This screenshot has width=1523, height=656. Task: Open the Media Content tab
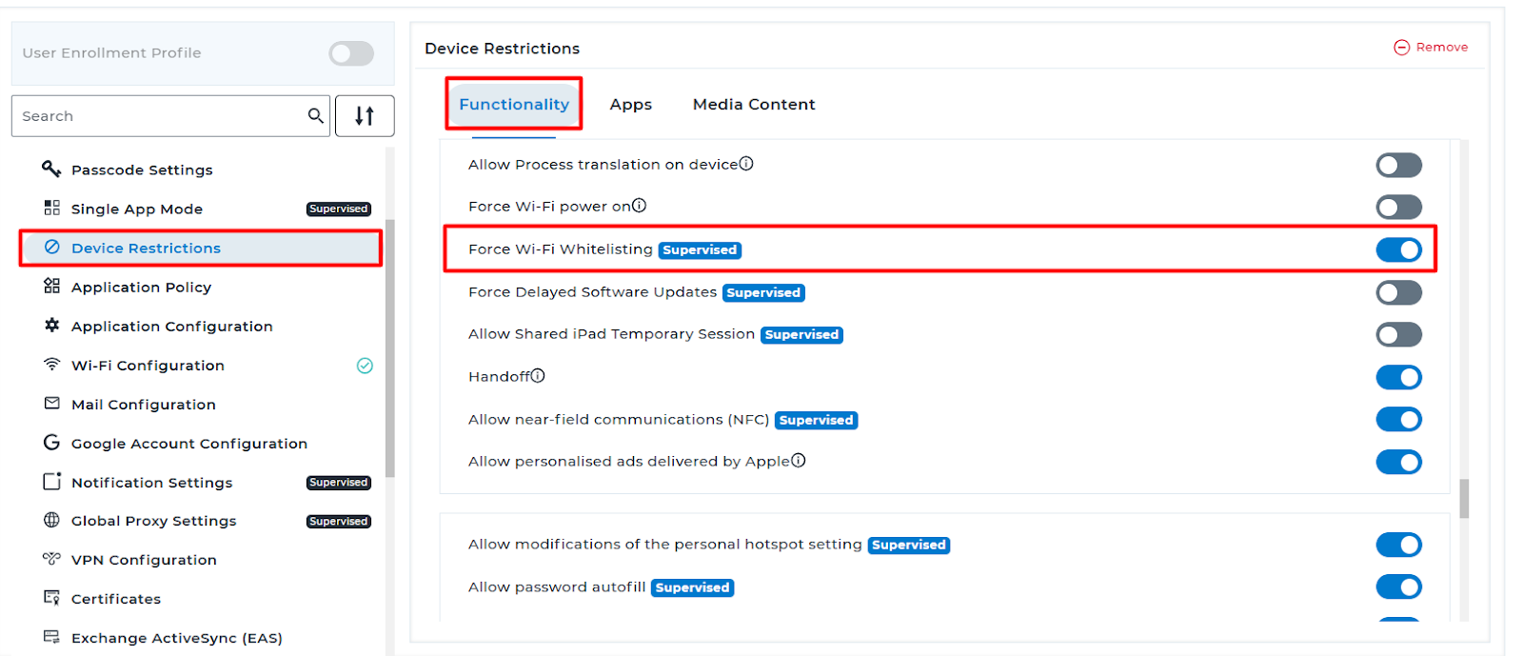point(753,105)
